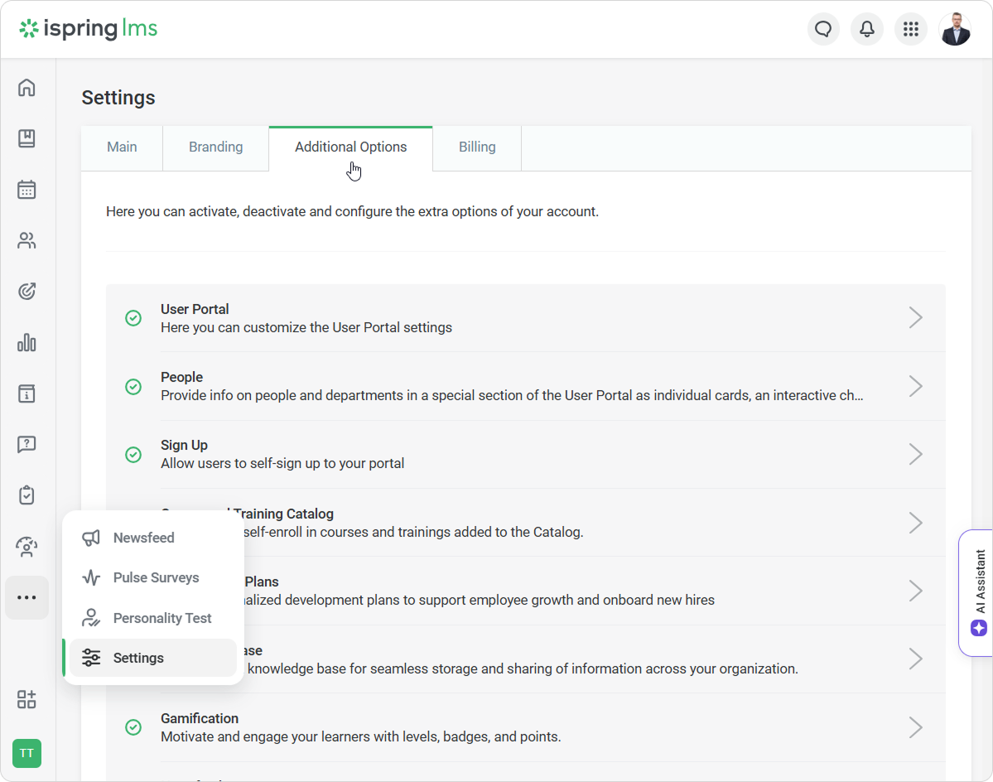Open the AI Assistant side button
The height and width of the screenshot is (782, 993).
tap(979, 592)
